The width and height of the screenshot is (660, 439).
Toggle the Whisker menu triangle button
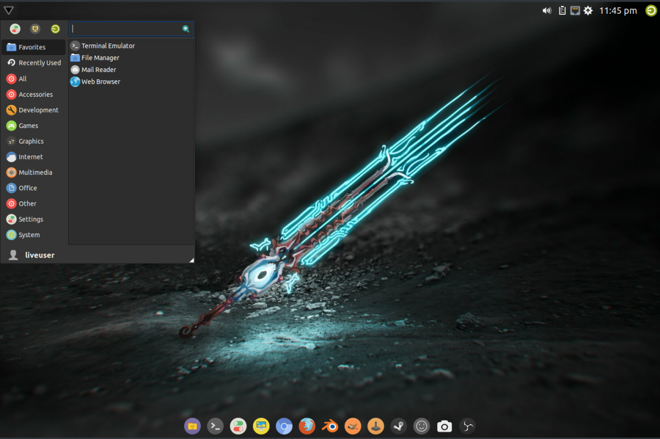pyautogui.click(x=9, y=10)
